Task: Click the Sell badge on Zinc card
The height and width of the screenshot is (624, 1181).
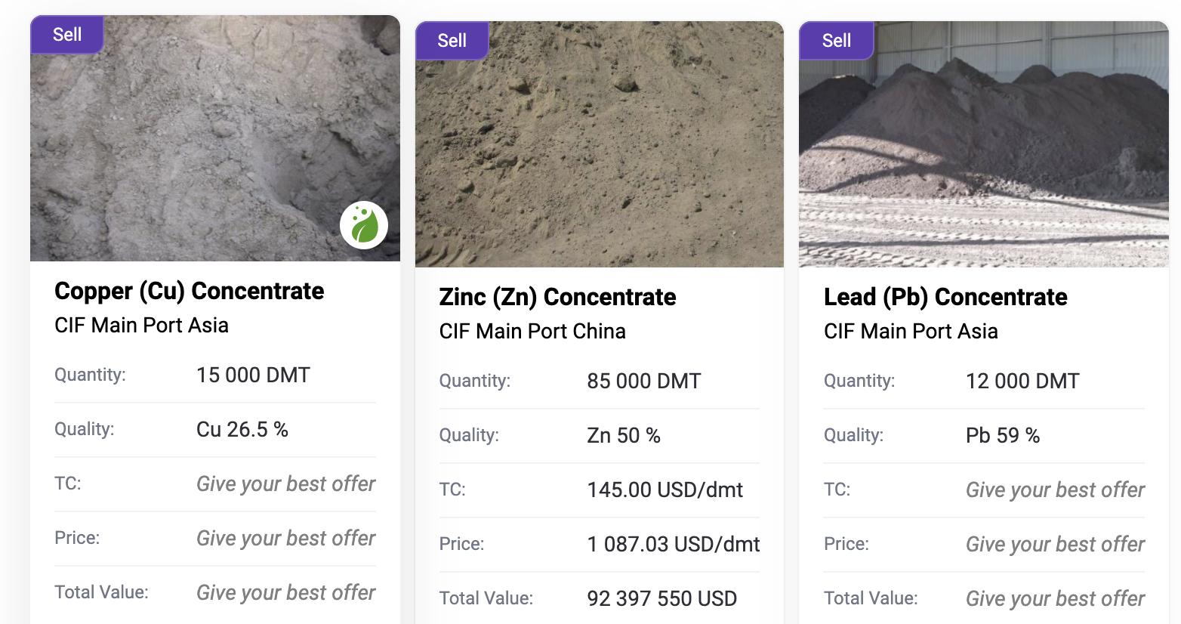Action: click(x=452, y=41)
